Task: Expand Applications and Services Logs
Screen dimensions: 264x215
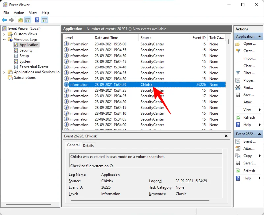Action: click(x=4, y=72)
